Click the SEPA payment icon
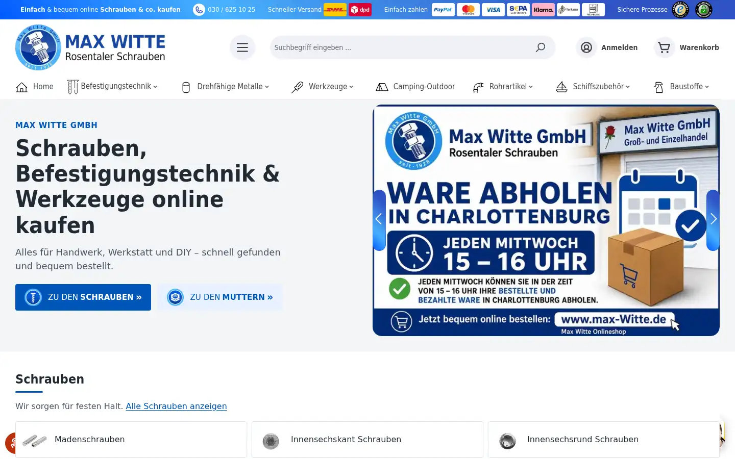This screenshot has width=735, height=459. pos(518,10)
